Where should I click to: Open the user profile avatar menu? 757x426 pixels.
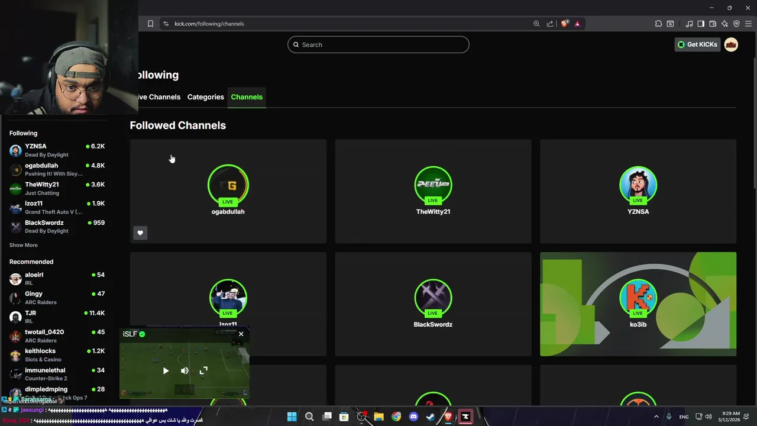point(731,44)
